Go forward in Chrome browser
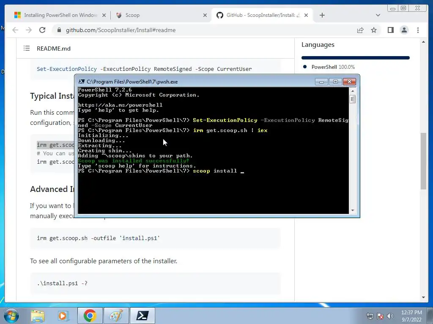Screen dimensions: 433x324 (x=29, y=30)
